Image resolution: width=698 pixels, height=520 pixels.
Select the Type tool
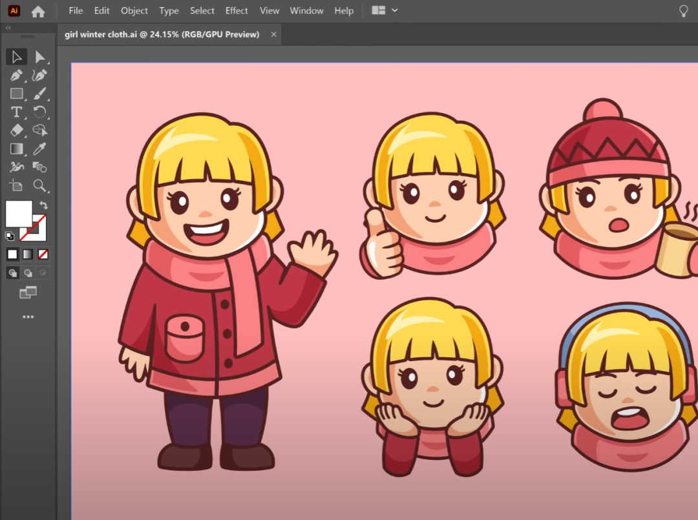click(17, 112)
